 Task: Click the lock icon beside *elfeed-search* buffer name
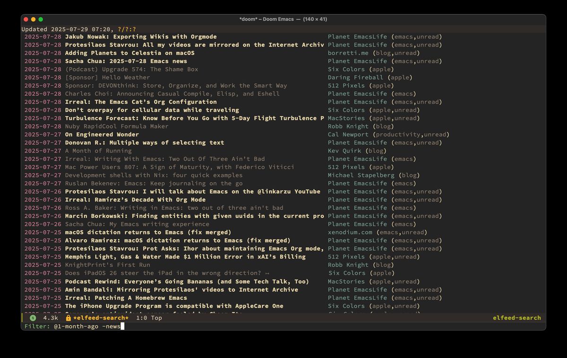click(69, 318)
